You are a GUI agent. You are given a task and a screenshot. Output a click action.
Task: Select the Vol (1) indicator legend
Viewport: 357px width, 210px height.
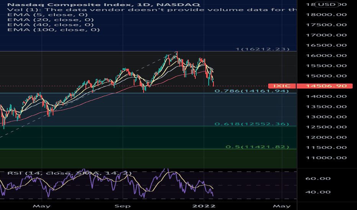point(152,10)
